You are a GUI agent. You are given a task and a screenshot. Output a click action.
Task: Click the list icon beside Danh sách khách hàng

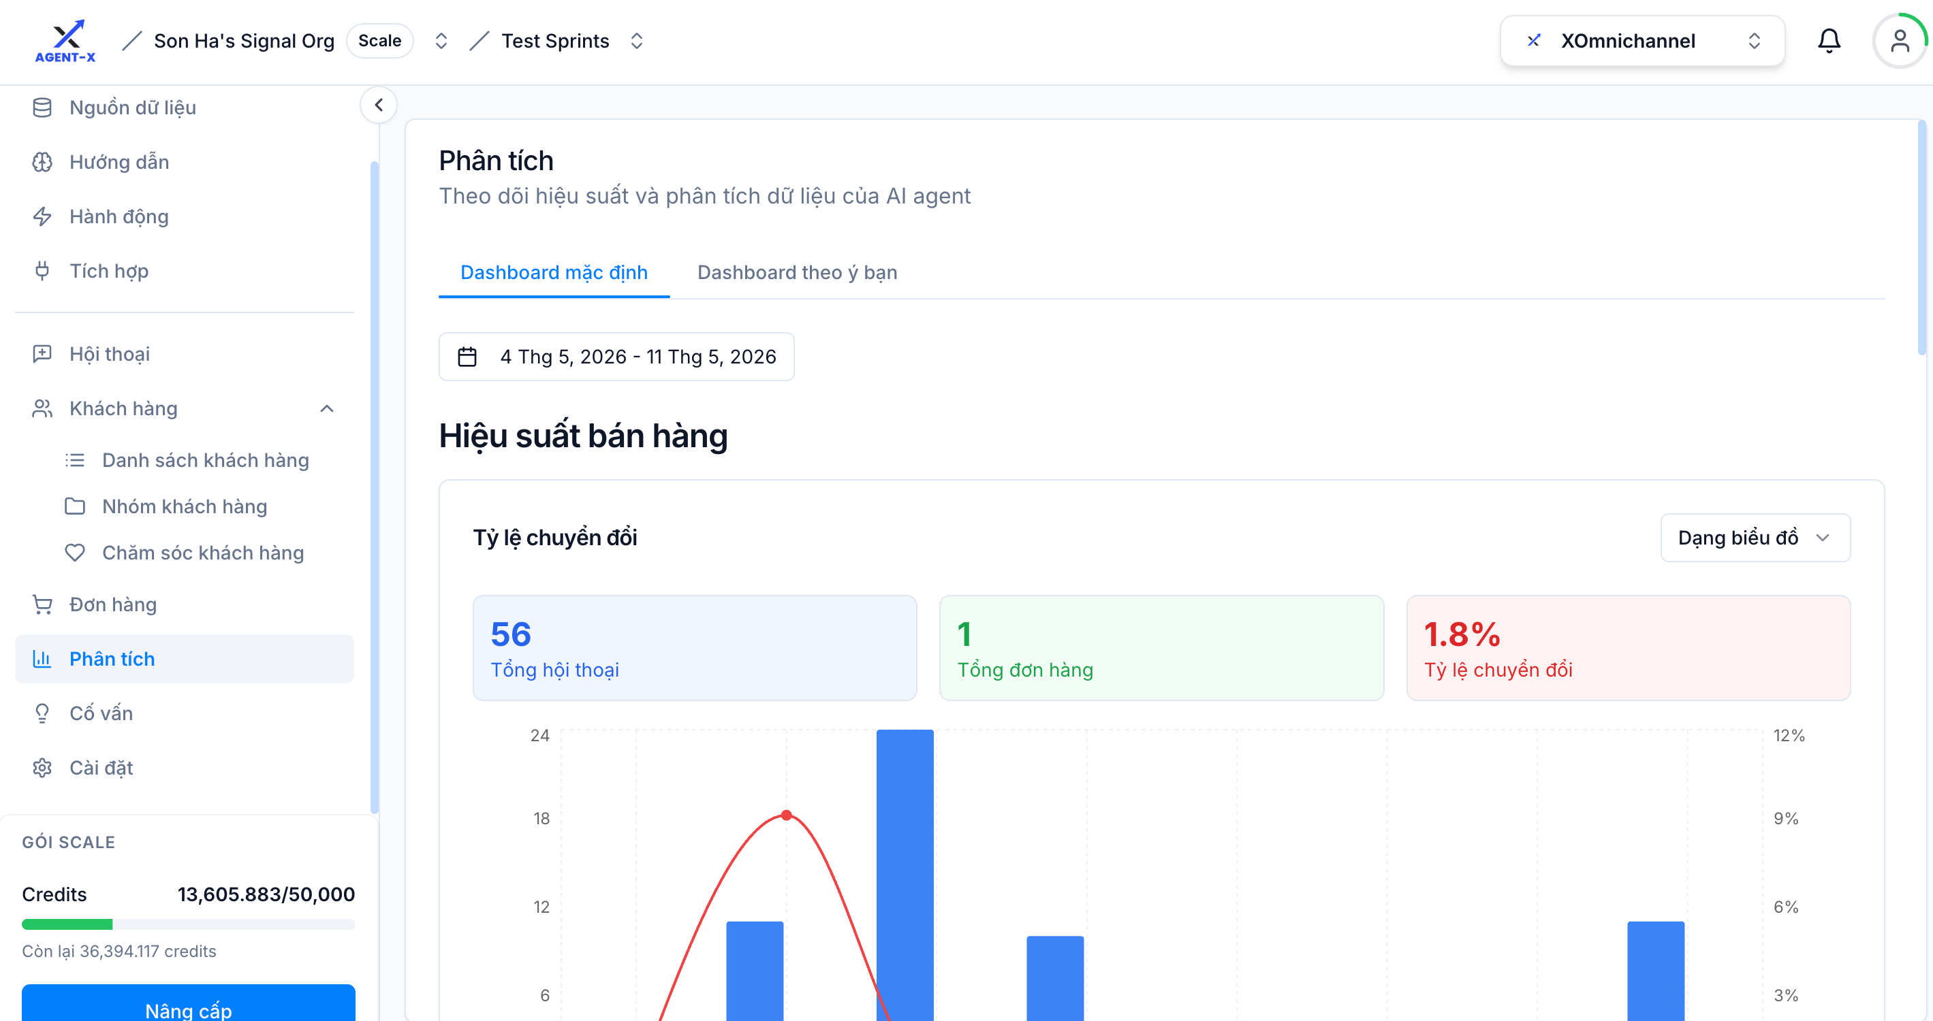click(75, 460)
